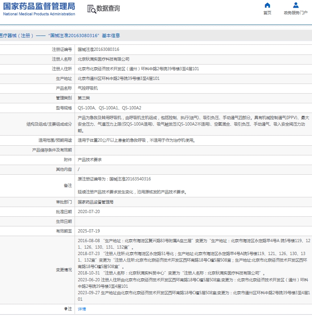This screenshot has width=312, height=316.
Task: Click the 附件 row label
Action: pos(68,159)
